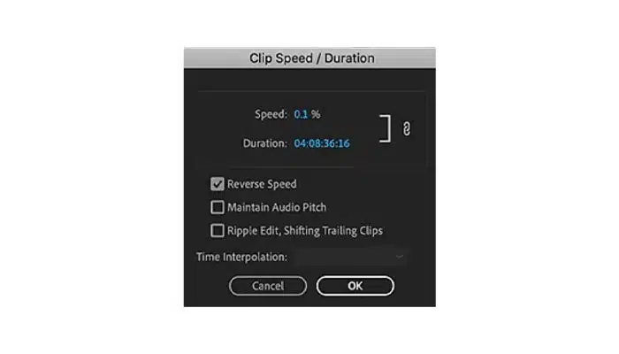Image resolution: width=619 pixels, height=354 pixels.
Task: Click the Time Interpolation label
Action: pos(241,258)
